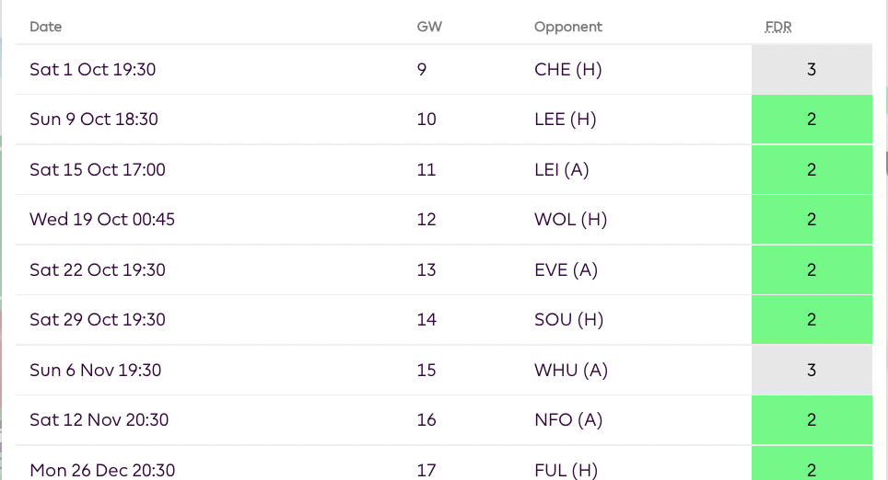Select the SOU (H) opponent cell
888x480 pixels.
(568, 320)
